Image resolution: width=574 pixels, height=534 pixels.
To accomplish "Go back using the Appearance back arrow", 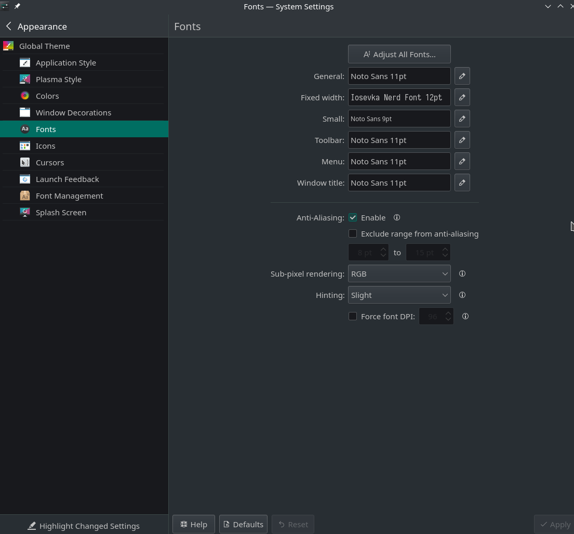I will 9,26.
